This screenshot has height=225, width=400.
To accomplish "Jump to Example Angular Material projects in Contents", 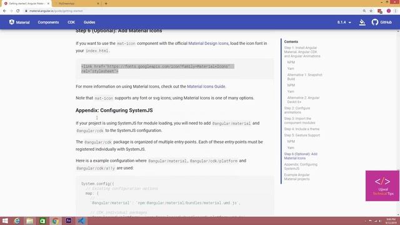I will 297,177.
